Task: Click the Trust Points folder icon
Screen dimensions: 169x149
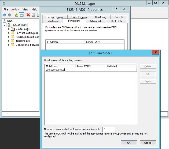Action: 13,41
